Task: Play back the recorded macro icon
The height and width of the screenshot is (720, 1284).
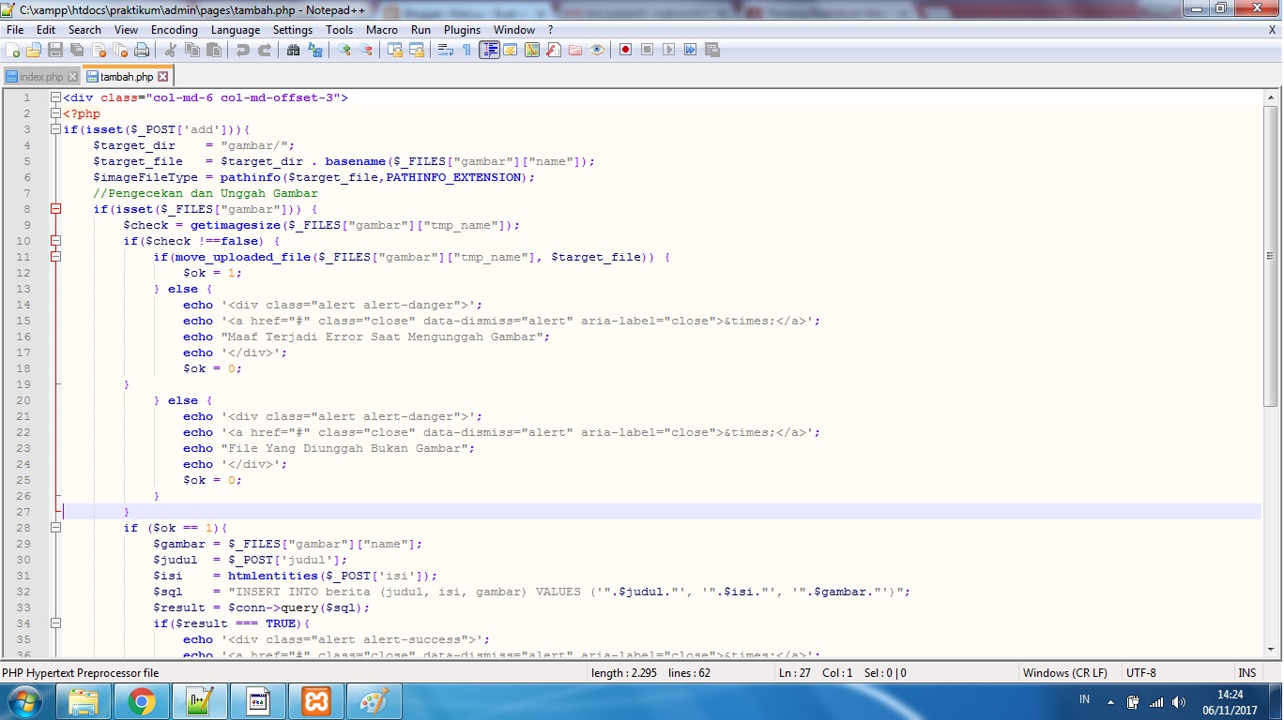Action: click(668, 50)
